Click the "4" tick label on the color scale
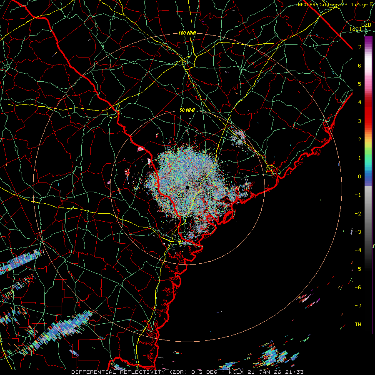The width and height of the screenshot is (375, 375). (360, 102)
